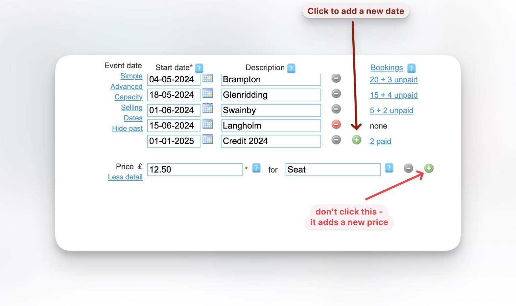Screen dimensions: 516x306
Task: Click the Price field containing 12.50
Action: pos(195,170)
